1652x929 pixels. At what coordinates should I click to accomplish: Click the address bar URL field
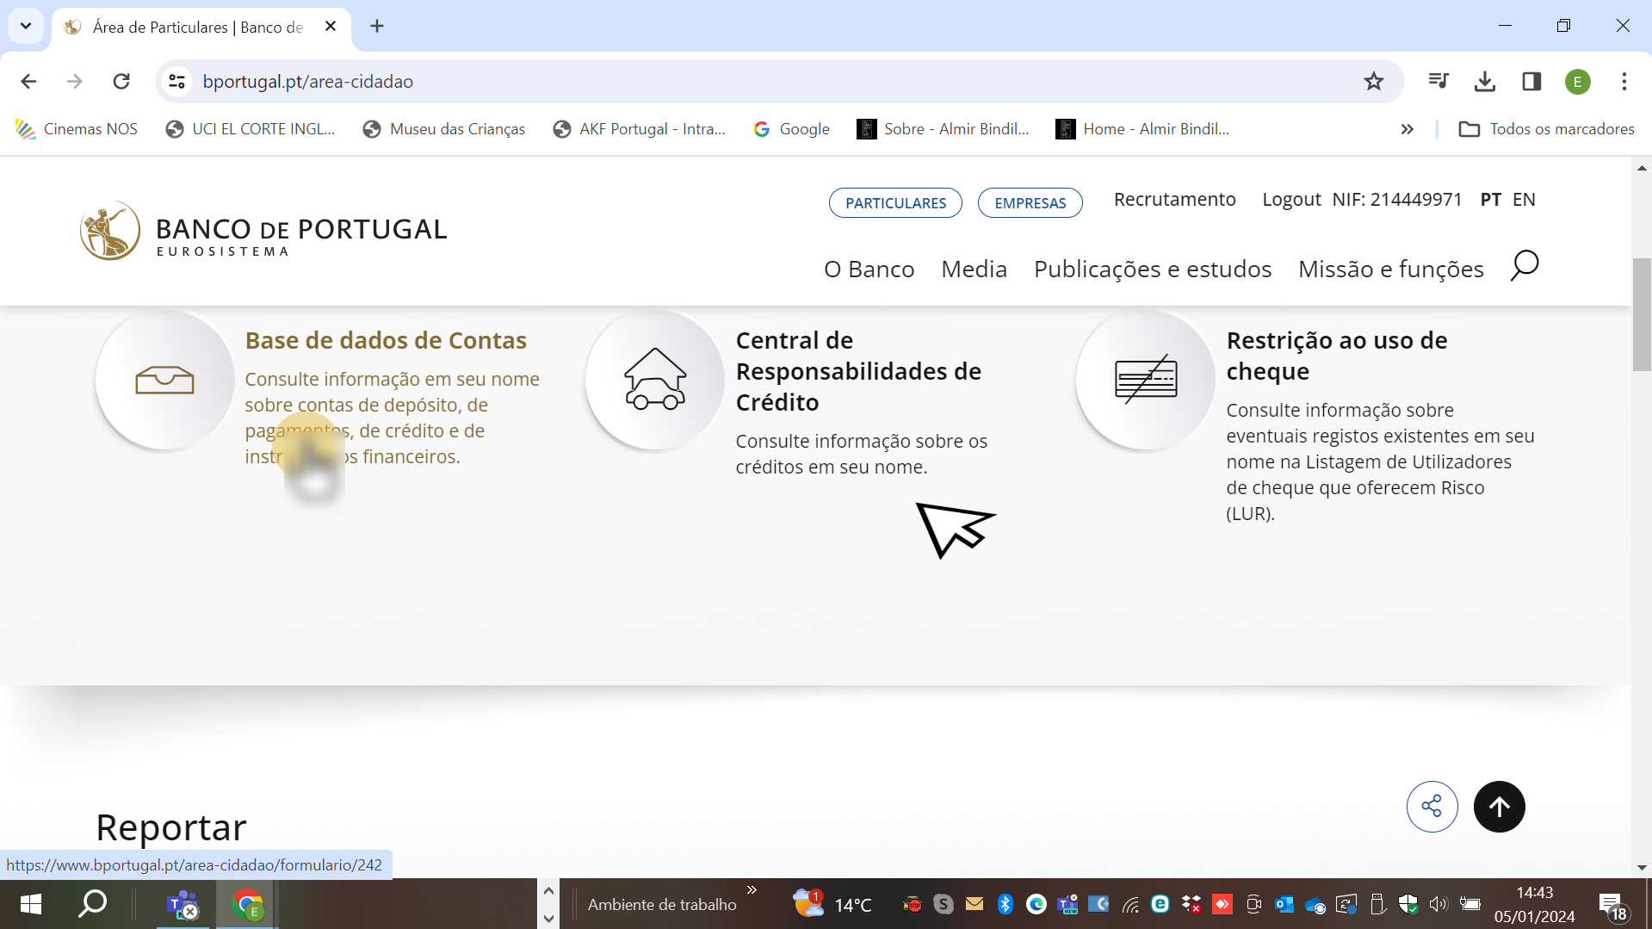pyautogui.click(x=689, y=82)
